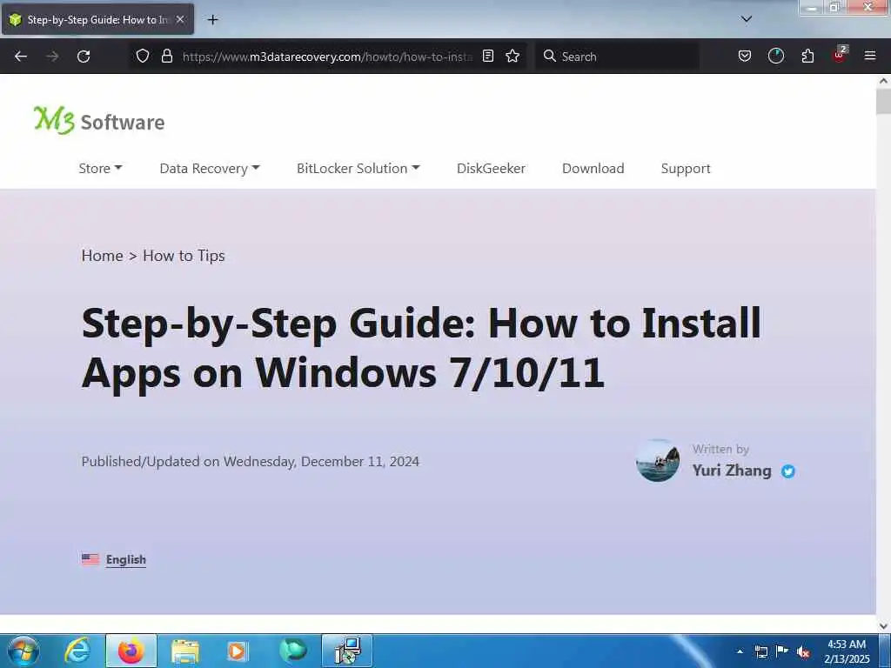Screen dimensions: 891x668
Task: Click the Firefox taskbar icon
Action: coord(131,651)
